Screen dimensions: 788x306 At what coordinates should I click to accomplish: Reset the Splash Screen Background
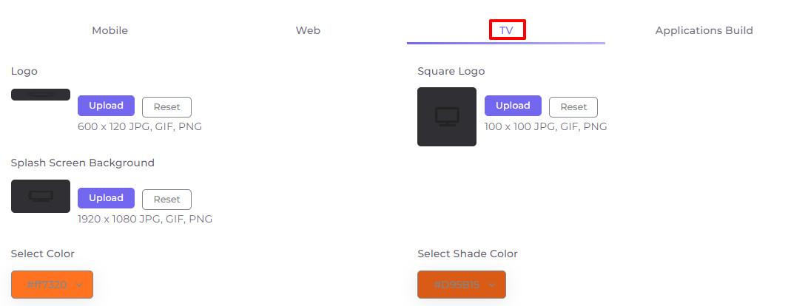tap(166, 199)
